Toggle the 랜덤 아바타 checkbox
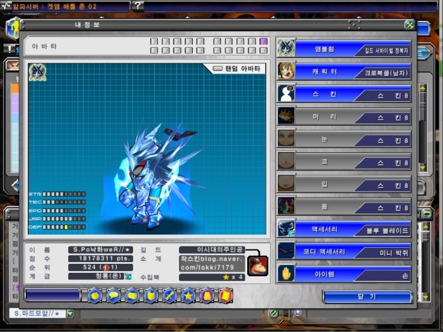Image resolution: width=443 pixels, height=332 pixels. click(217, 68)
